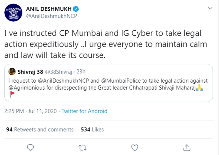This screenshot has height=155, width=220.
Task: View the 534 Likes list
Action: (92, 129)
